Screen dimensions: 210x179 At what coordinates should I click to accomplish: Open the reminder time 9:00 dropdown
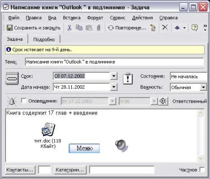point(154,101)
